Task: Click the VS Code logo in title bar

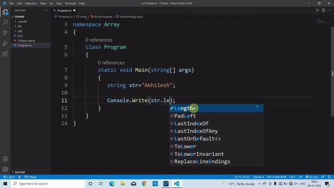Action: 4,3
